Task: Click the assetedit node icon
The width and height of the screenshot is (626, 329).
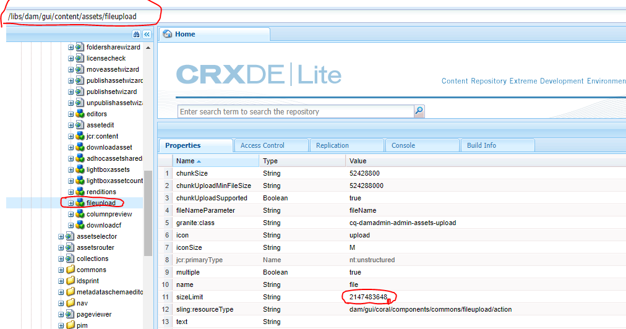Action: pyautogui.click(x=80, y=125)
